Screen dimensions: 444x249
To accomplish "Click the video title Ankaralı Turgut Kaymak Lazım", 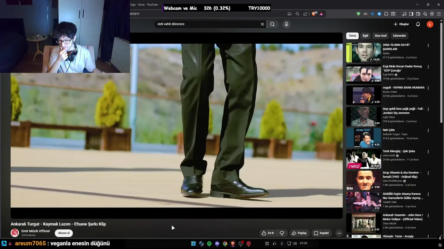I will (x=58, y=224).
